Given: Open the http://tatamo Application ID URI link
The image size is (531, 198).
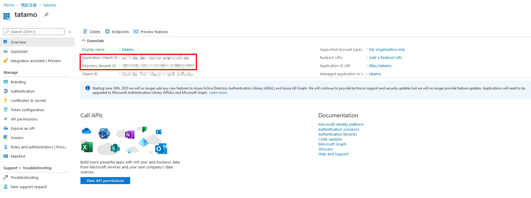Looking at the screenshot, I should [x=380, y=66].
